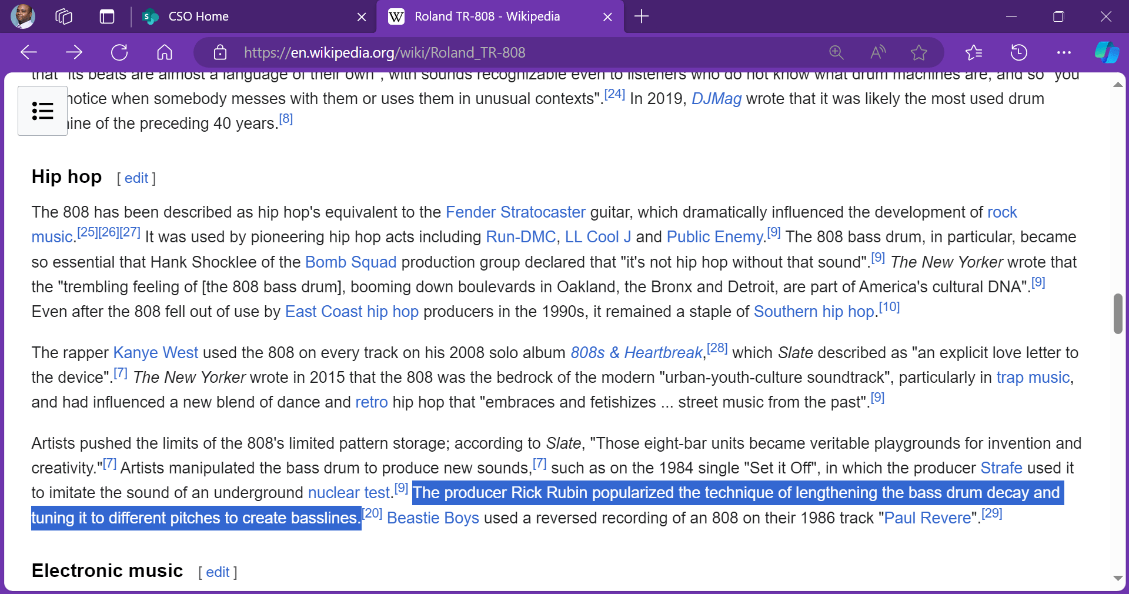Click the page vertical scrollbar thumb
Image resolution: width=1129 pixels, height=594 pixels.
click(1118, 313)
